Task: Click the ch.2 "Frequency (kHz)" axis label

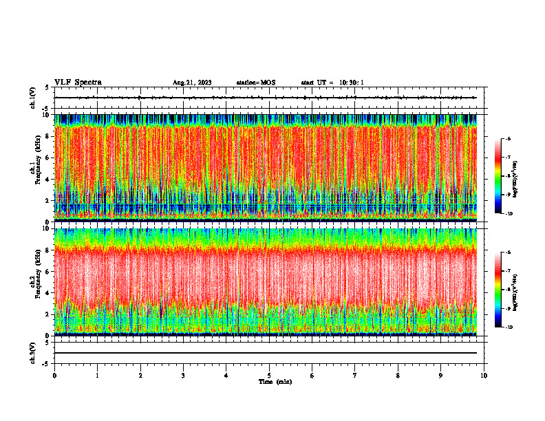Action: [x=39, y=274]
